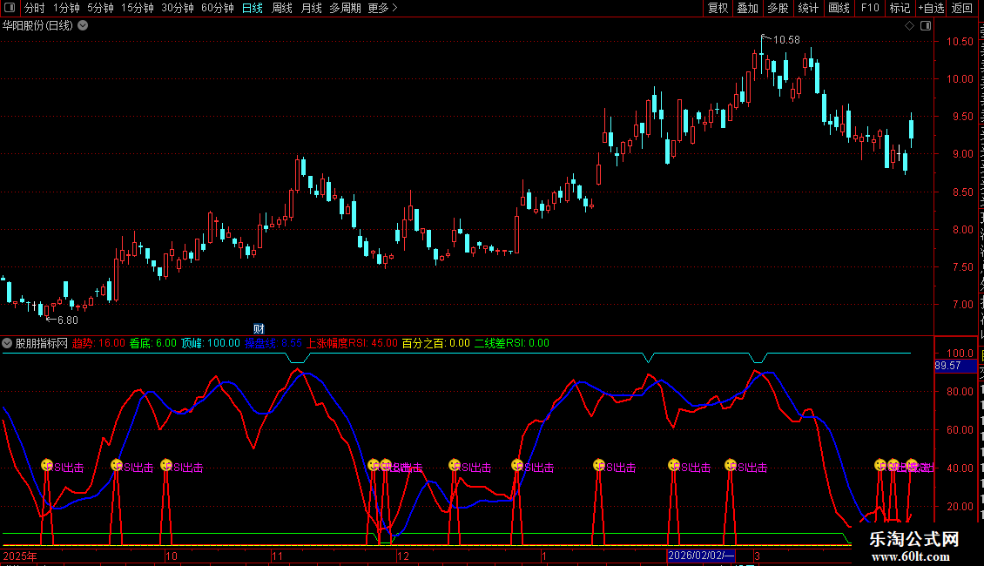This screenshot has height=566, width=984.
Task: Click the 返回 back button
Action: 961,8
